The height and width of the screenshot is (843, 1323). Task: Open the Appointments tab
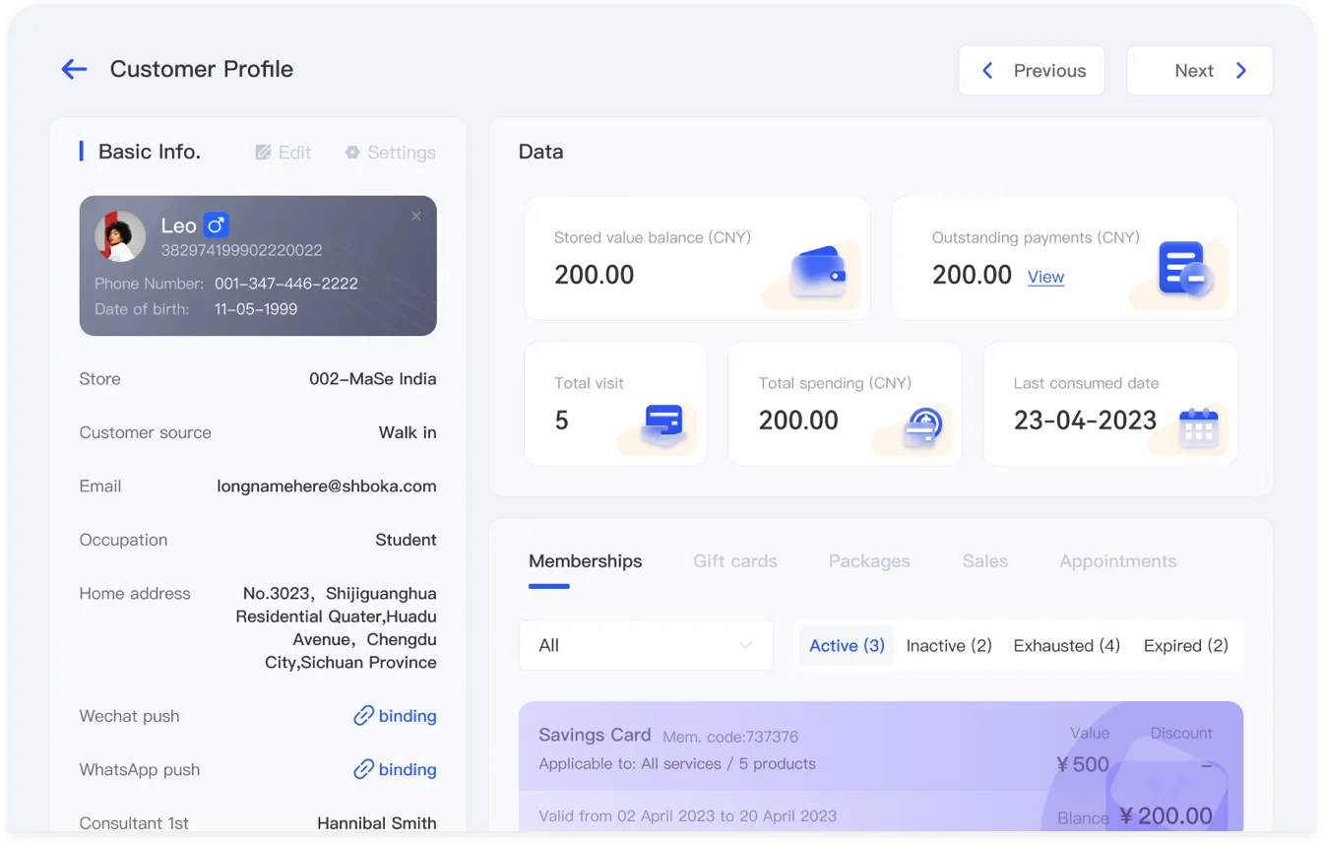[x=1117, y=561]
